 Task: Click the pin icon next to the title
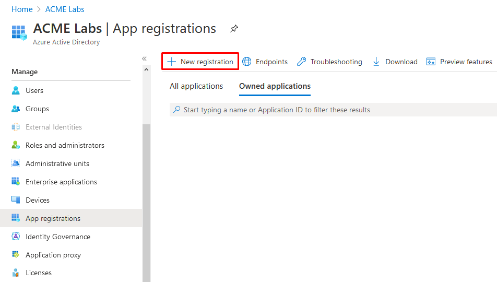coord(234,29)
